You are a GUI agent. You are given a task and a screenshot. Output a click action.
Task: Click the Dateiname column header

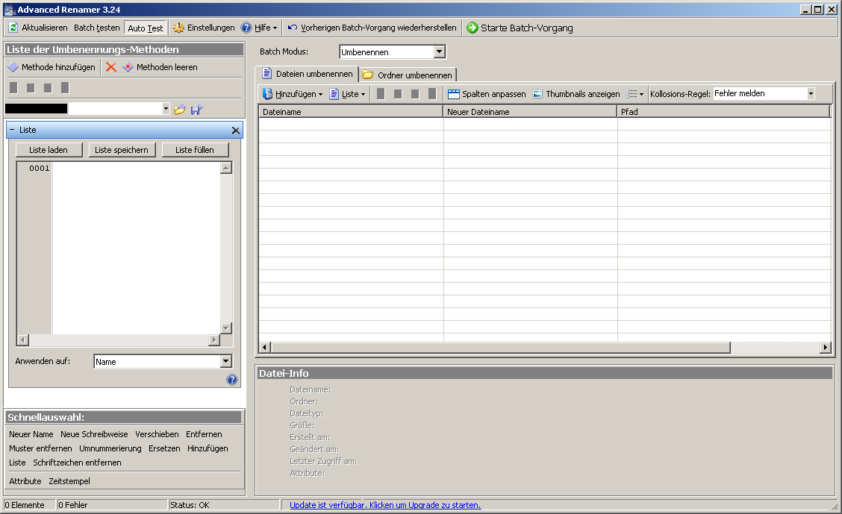click(x=351, y=112)
